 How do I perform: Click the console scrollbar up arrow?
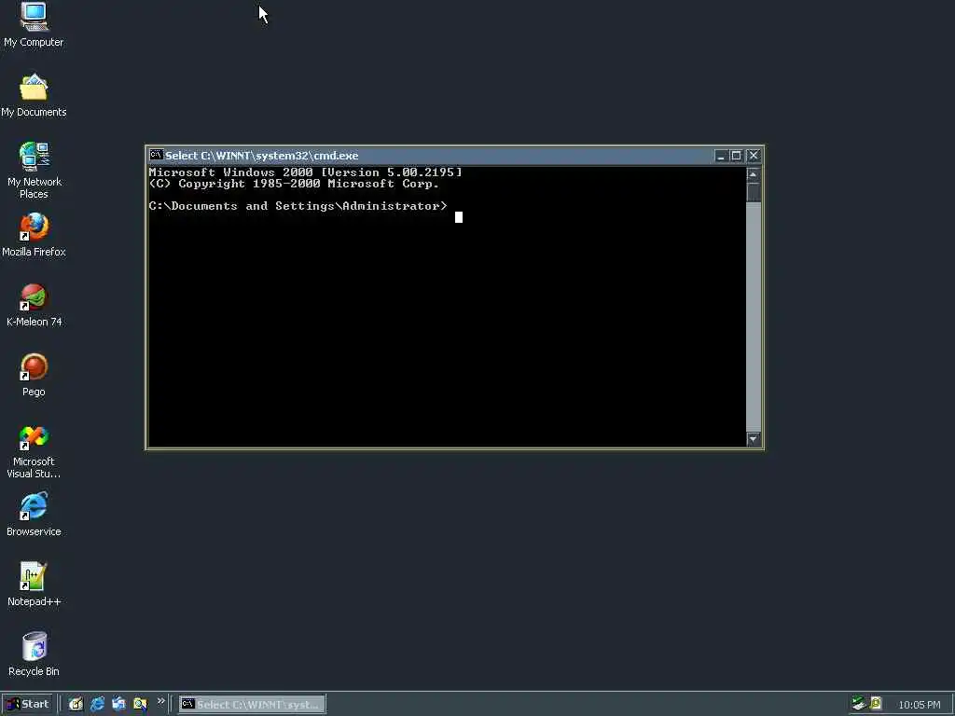[754, 174]
